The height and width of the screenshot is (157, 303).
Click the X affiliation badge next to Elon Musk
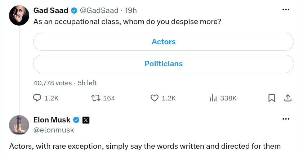tap(86, 120)
